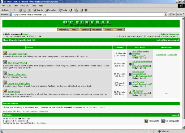The height and width of the screenshot is (133, 185).
Task: Open the Lunatic Lounge forum
Action: (x=17, y=54)
